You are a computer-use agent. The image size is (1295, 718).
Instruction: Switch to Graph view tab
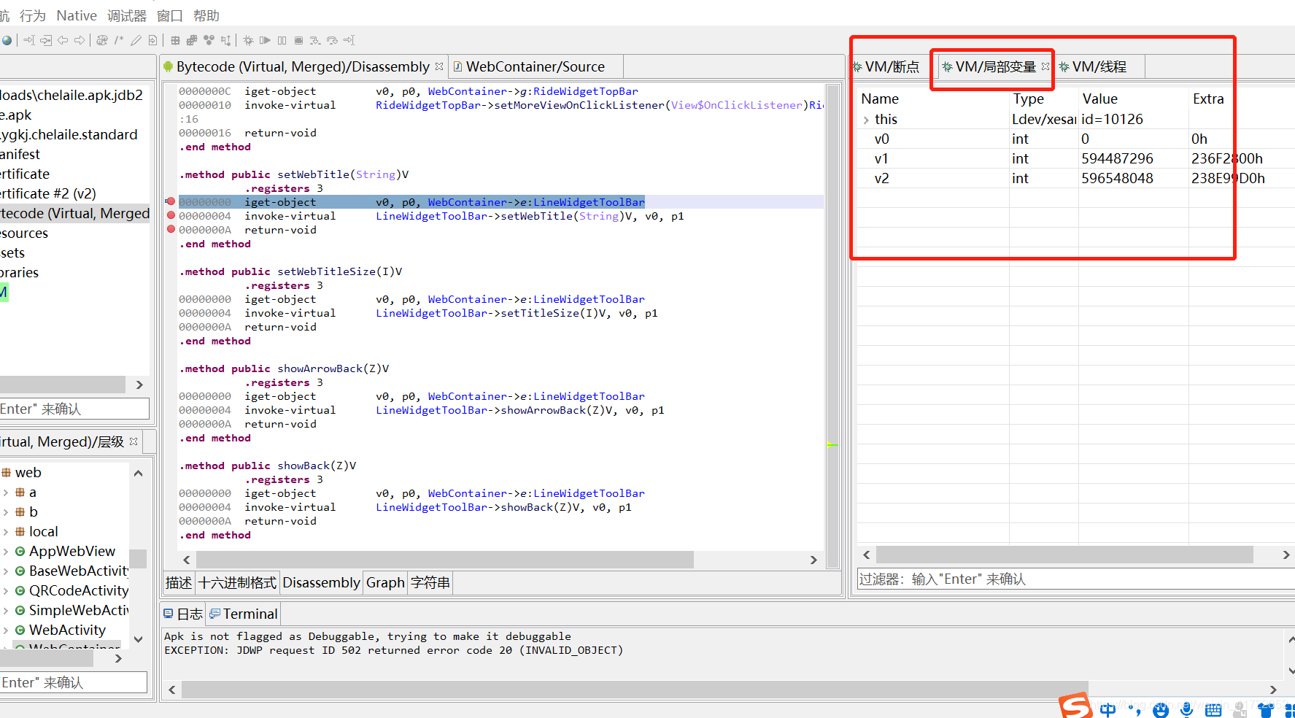(x=385, y=582)
